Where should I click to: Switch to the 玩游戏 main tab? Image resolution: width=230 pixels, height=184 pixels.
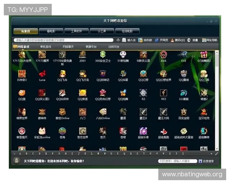click(26, 31)
